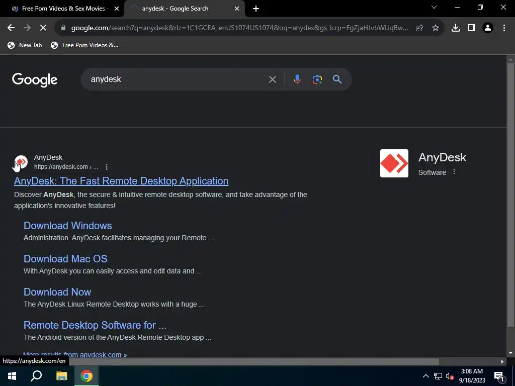Image resolution: width=515 pixels, height=386 pixels.
Task: Show hidden system tray icons
Action: [x=425, y=376]
